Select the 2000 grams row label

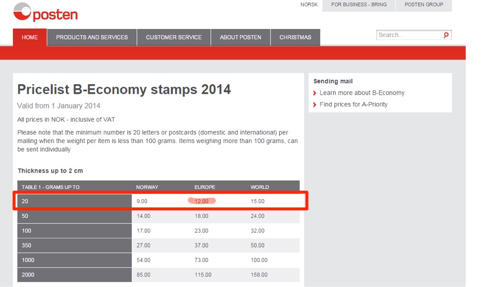click(x=74, y=275)
